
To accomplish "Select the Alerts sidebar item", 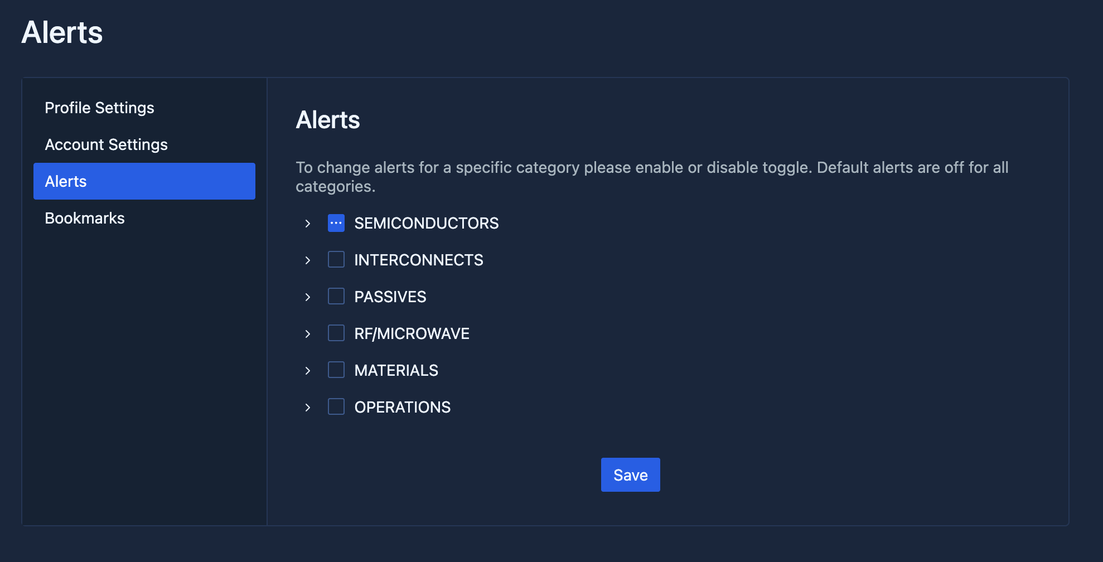I will tap(144, 181).
